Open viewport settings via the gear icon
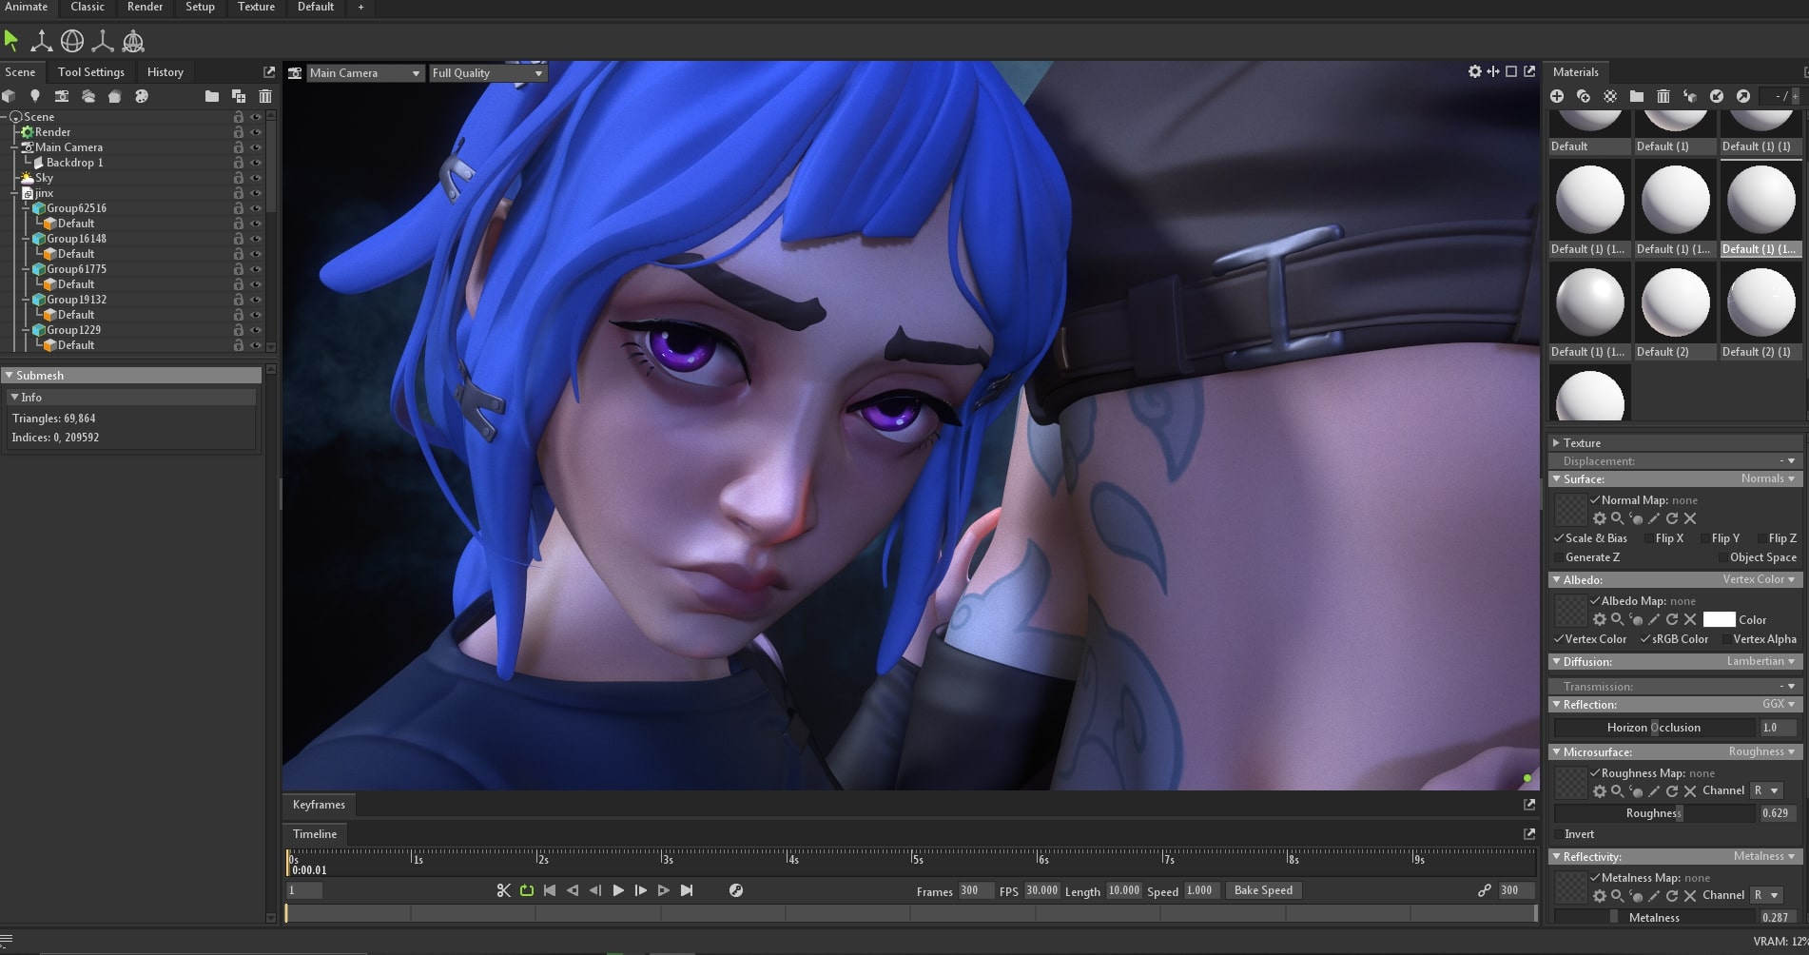This screenshot has height=955, width=1809. [1474, 71]
